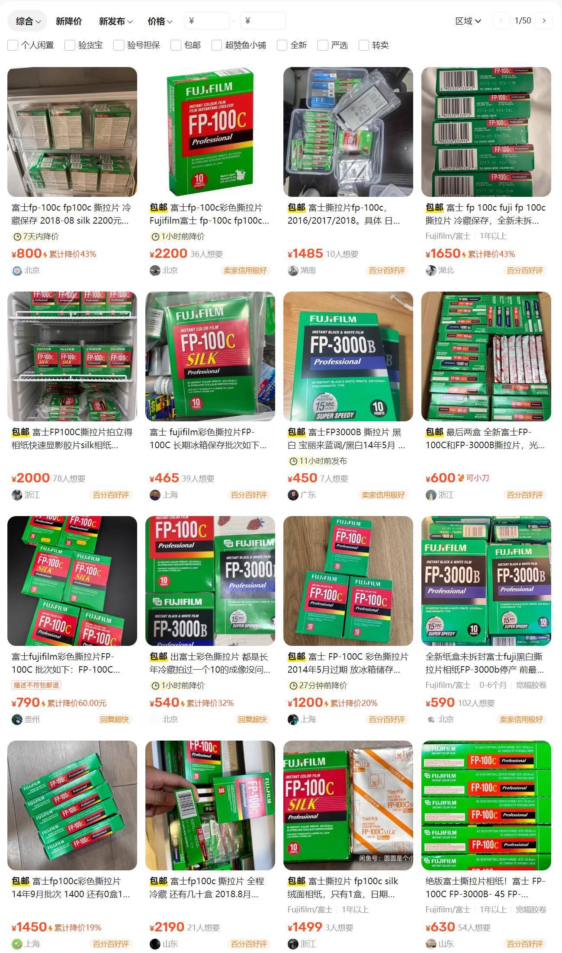Focus the minimum price input field

(206, 21)
